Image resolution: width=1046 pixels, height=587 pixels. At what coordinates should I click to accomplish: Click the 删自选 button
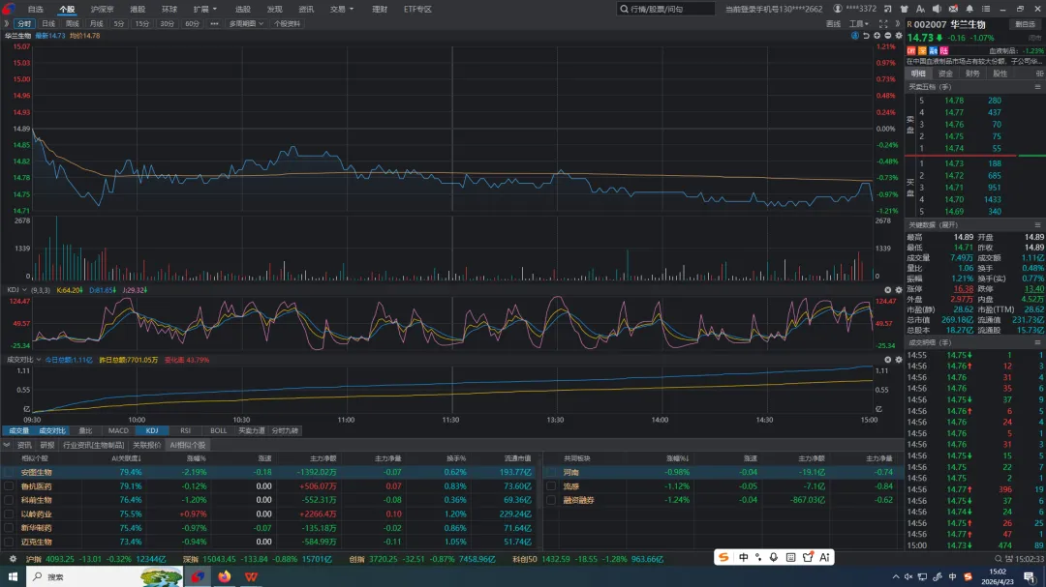(1025, 24)
